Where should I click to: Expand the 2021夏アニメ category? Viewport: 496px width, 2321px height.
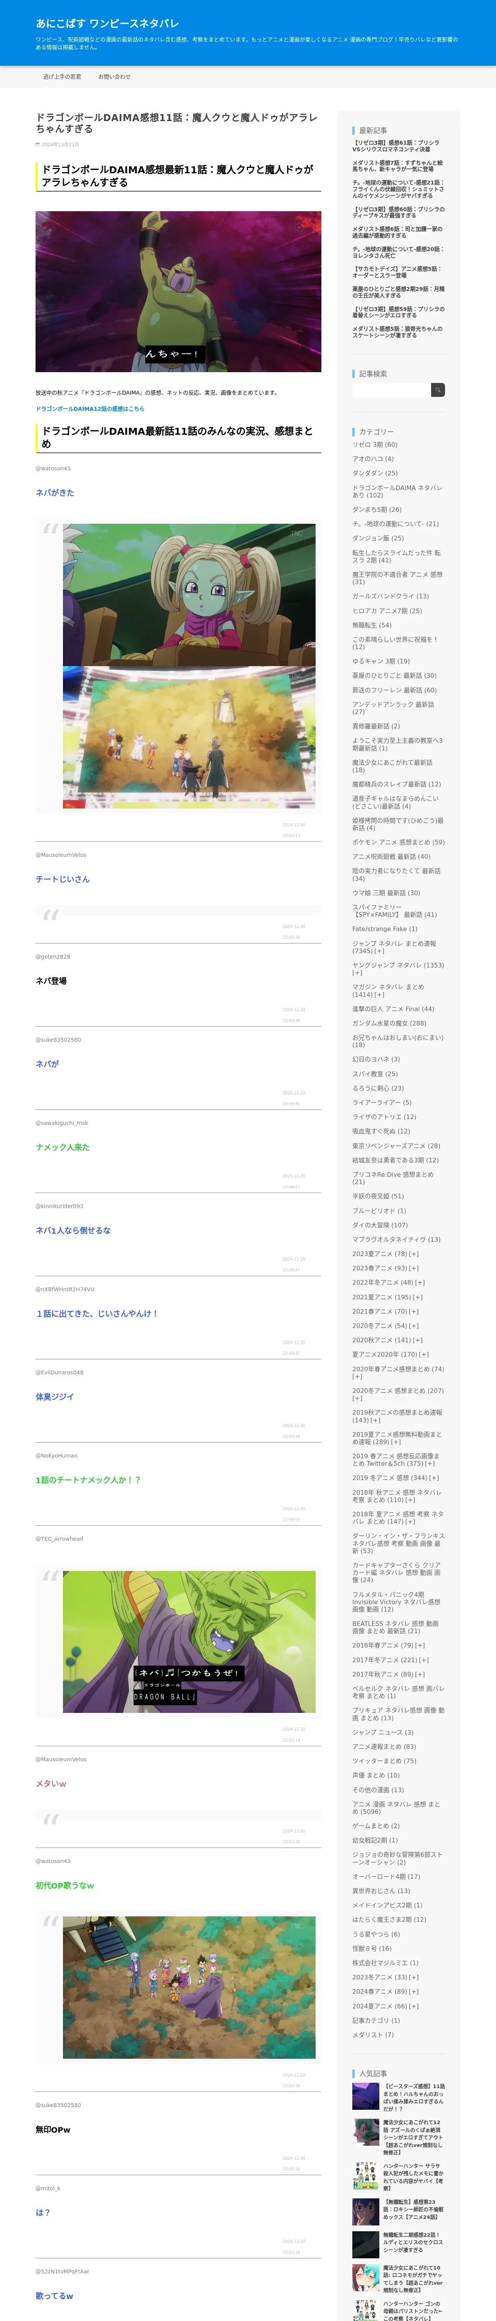tap(418, 1297)
